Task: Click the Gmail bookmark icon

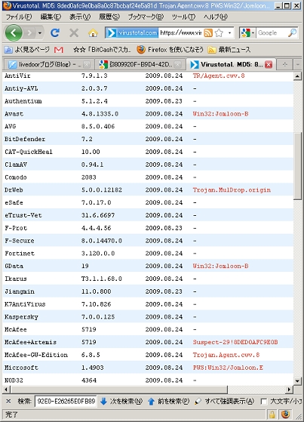Action: click(59, 50)
